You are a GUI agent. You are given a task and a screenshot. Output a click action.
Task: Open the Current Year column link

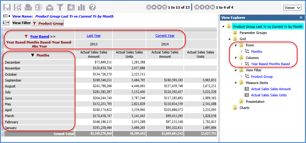pos(165,36)
